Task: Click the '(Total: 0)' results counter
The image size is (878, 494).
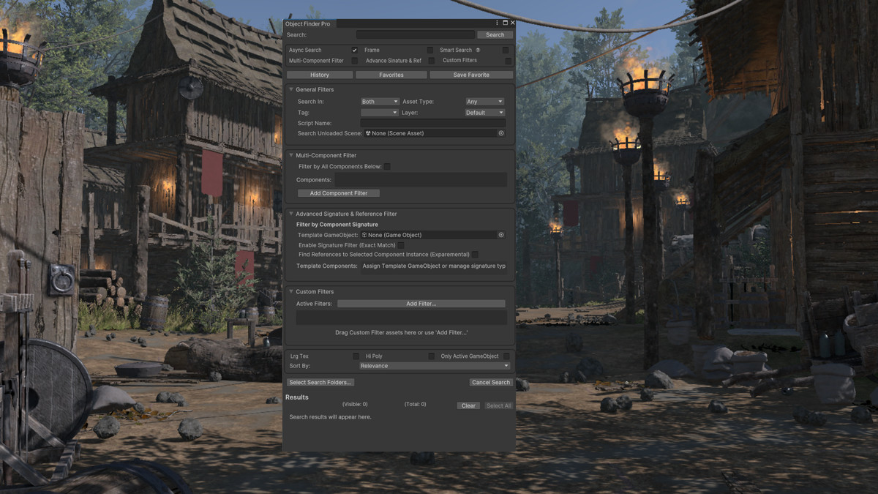Action: click(415, 404)
